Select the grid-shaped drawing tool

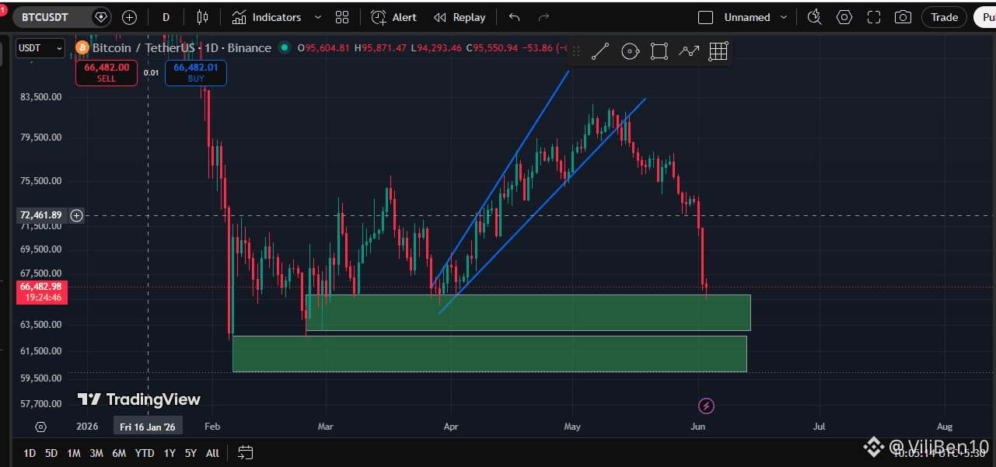coord(718,52)
